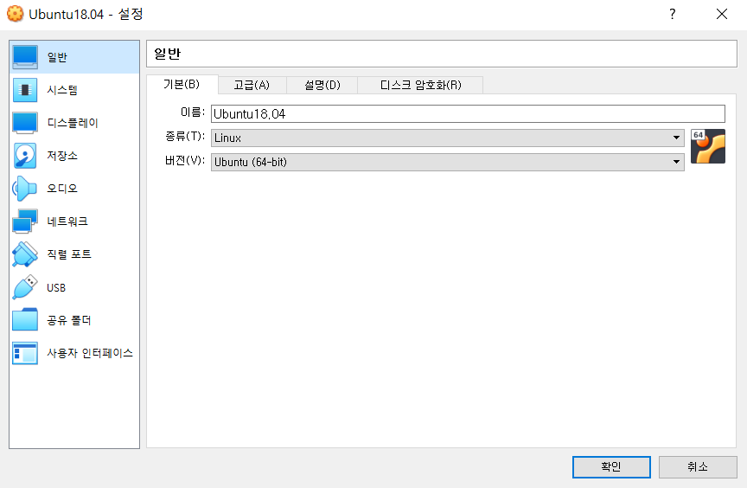Close the settings dialog window

pos(722,14)
